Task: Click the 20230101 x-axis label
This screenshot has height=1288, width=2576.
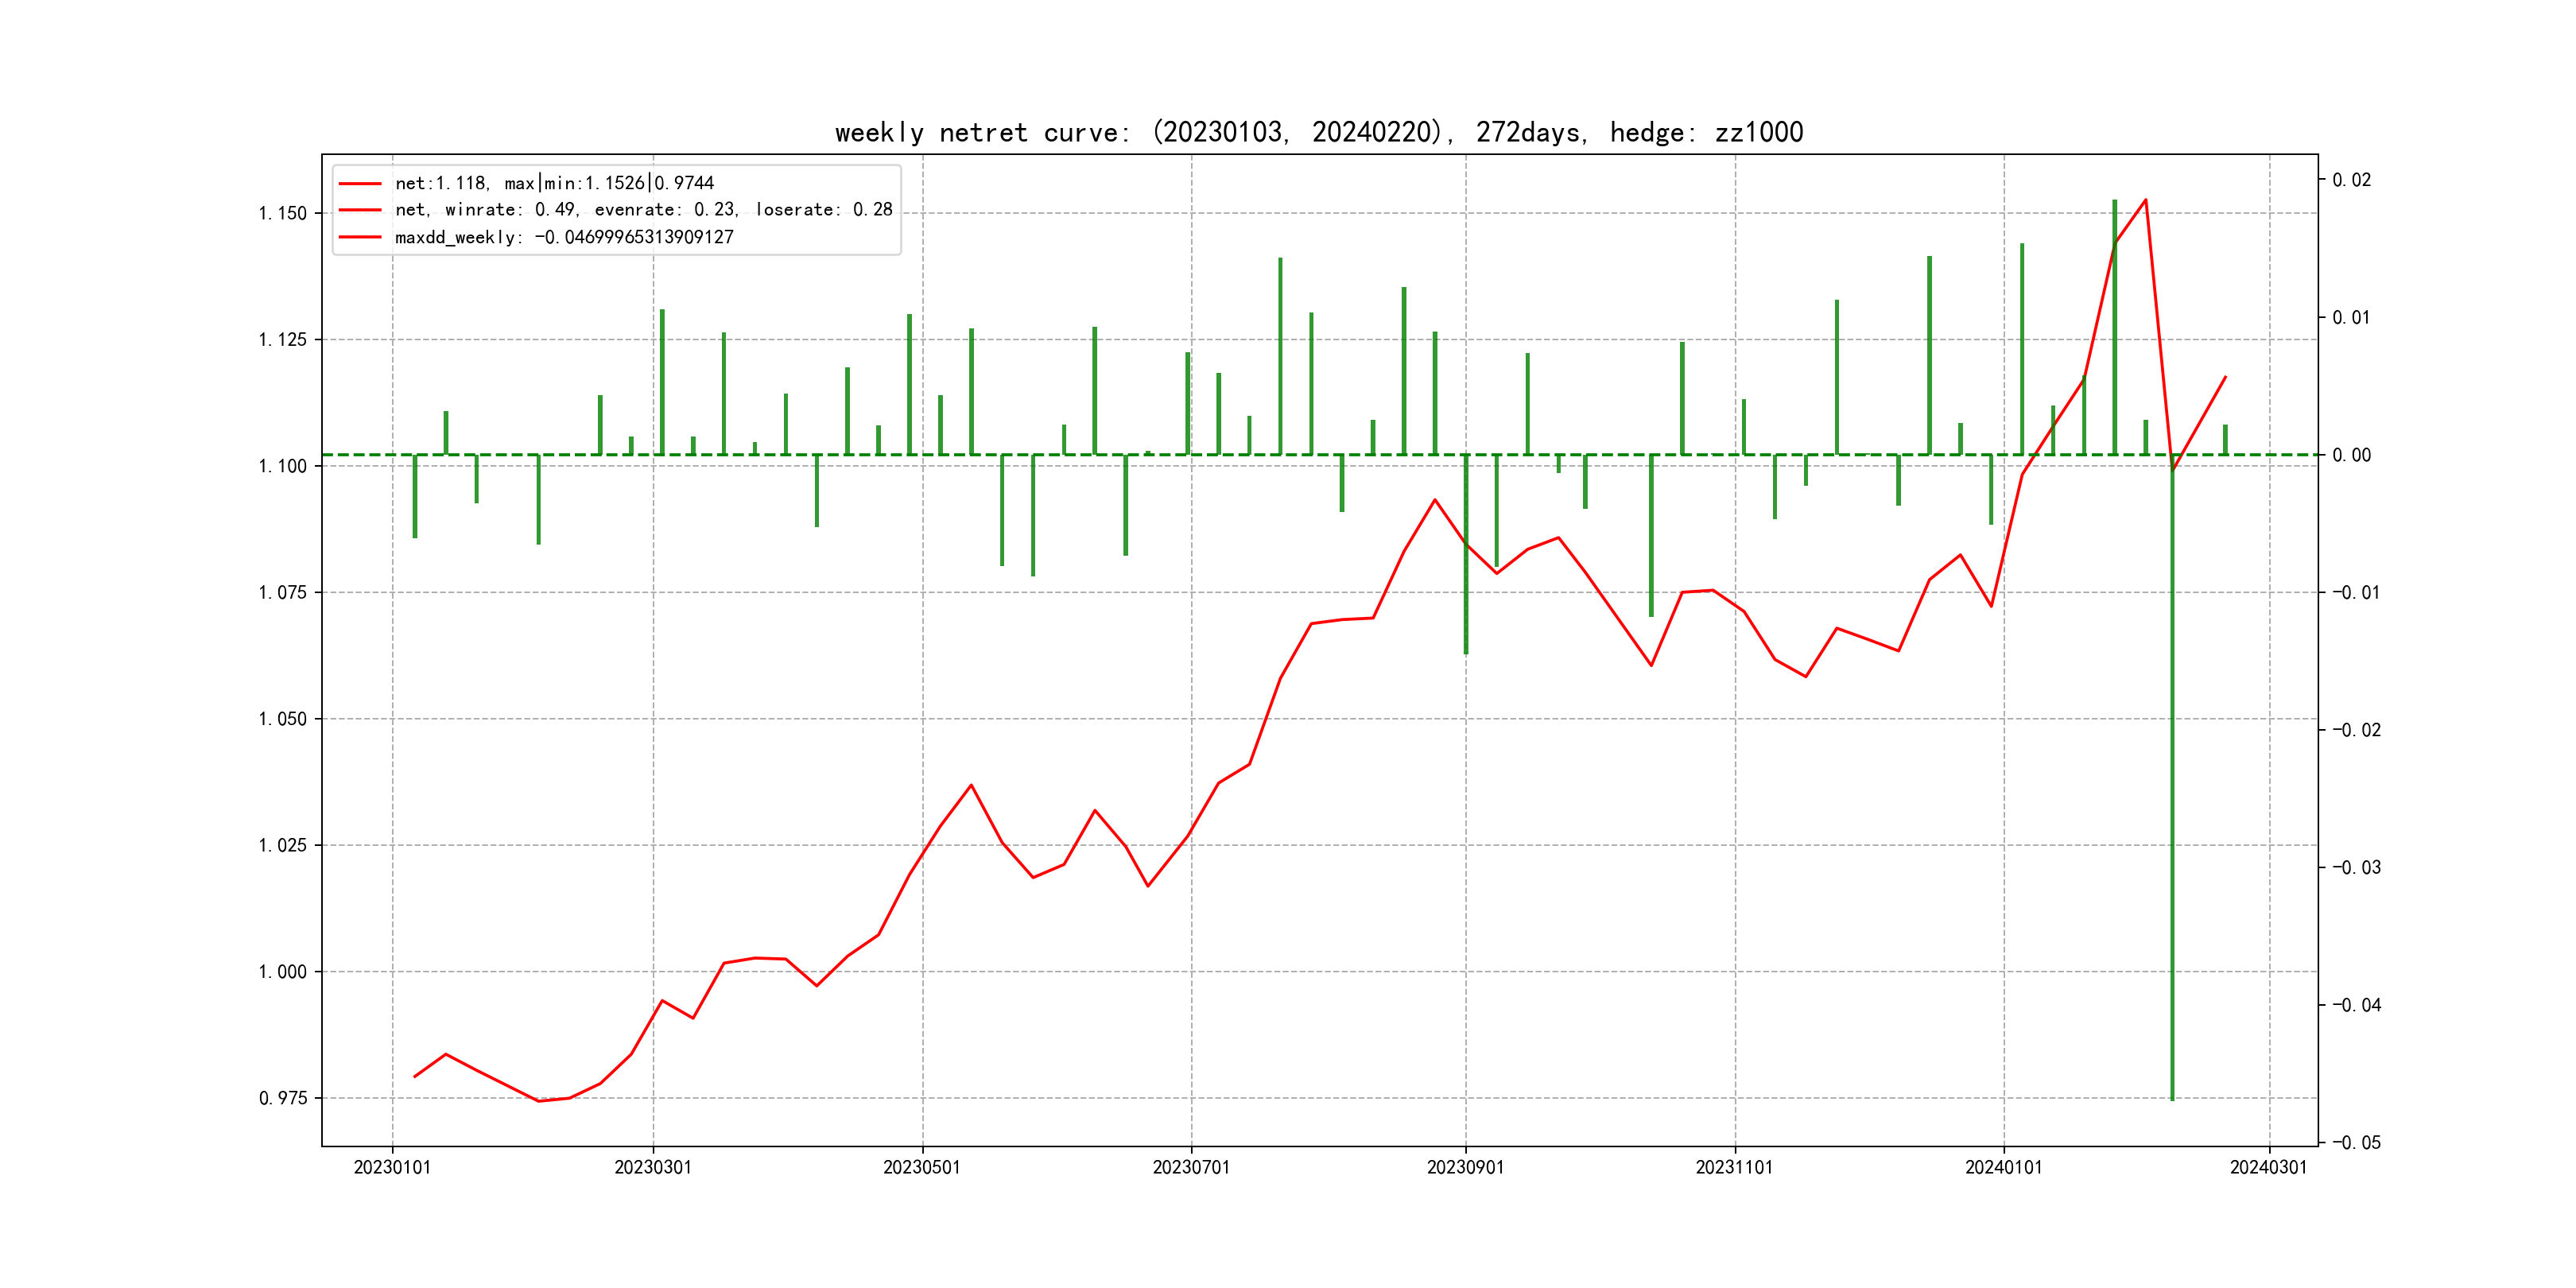Action: click(x=392, y=1167)
